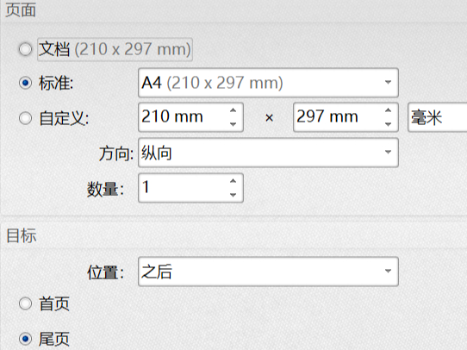Image resolution: width=467 pixels, height=350 pixels.
Task: Decrease height with the 297 mm down arrow
Action: tap(388, 124)
